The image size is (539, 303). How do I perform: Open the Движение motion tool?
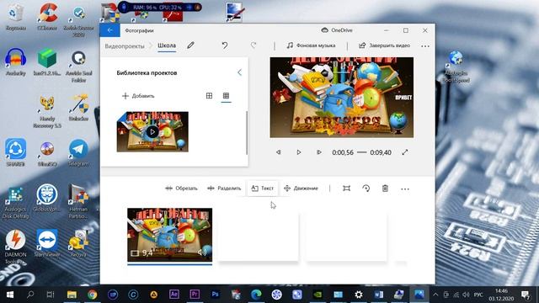(302, 189)
